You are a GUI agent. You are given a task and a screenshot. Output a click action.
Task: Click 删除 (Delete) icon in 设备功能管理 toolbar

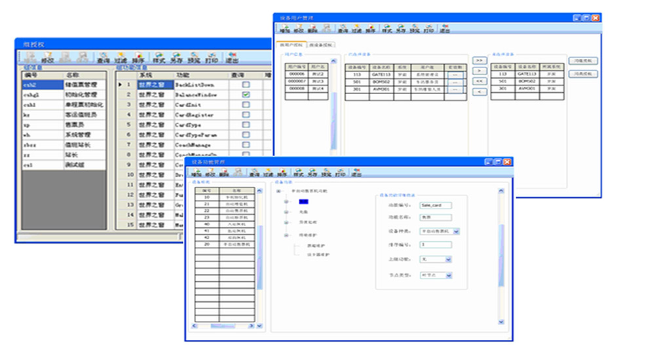click(224, 173)
